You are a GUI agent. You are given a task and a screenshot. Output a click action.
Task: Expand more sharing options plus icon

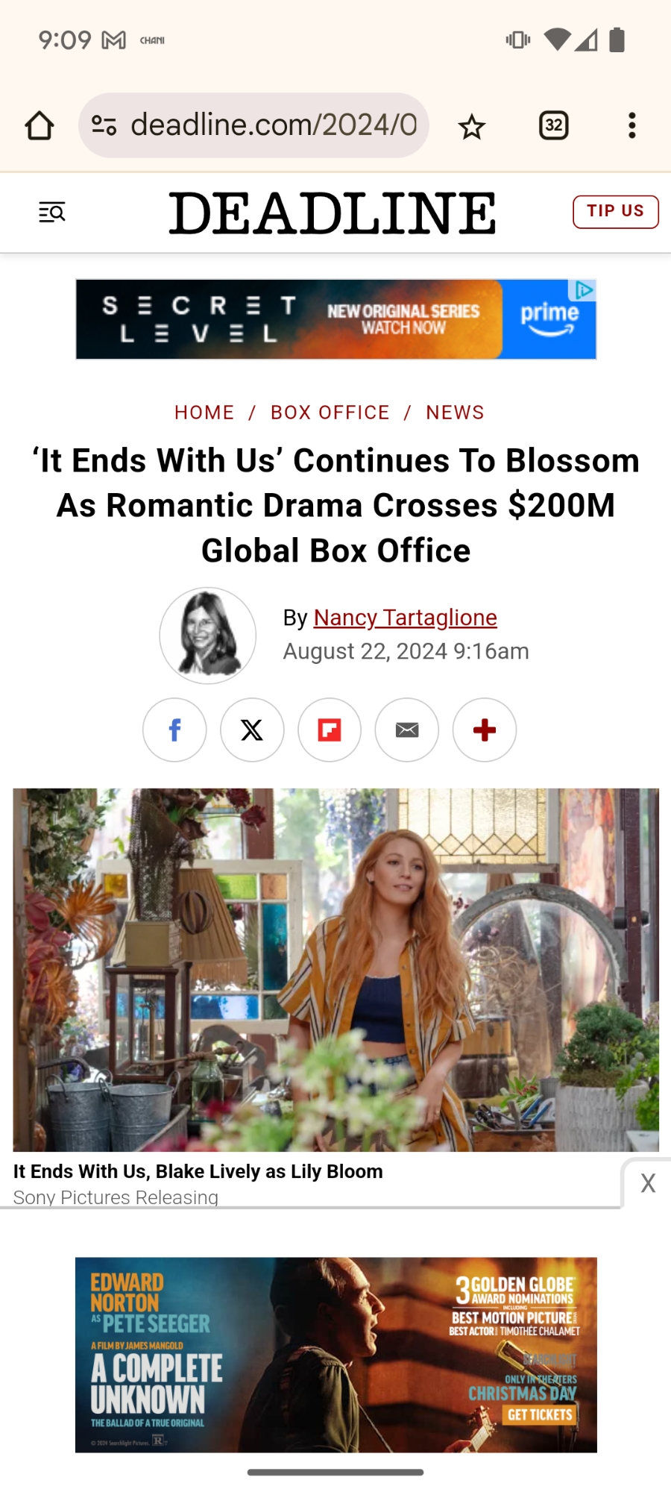pos(485,730)
